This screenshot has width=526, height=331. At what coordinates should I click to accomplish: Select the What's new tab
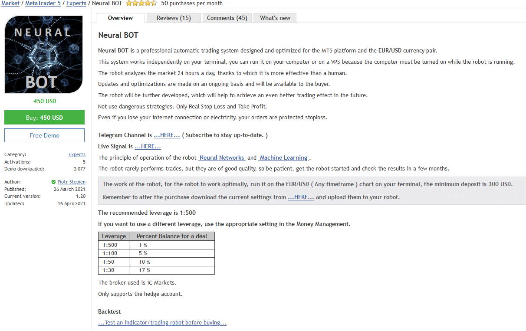[x=275, y=18]
